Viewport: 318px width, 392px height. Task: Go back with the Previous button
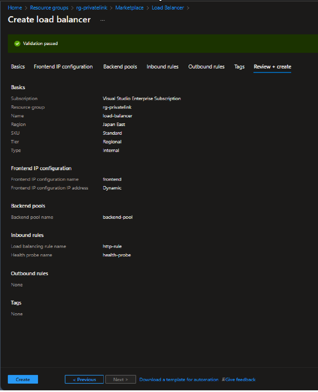pyautogui.click(x=84, y=379)
